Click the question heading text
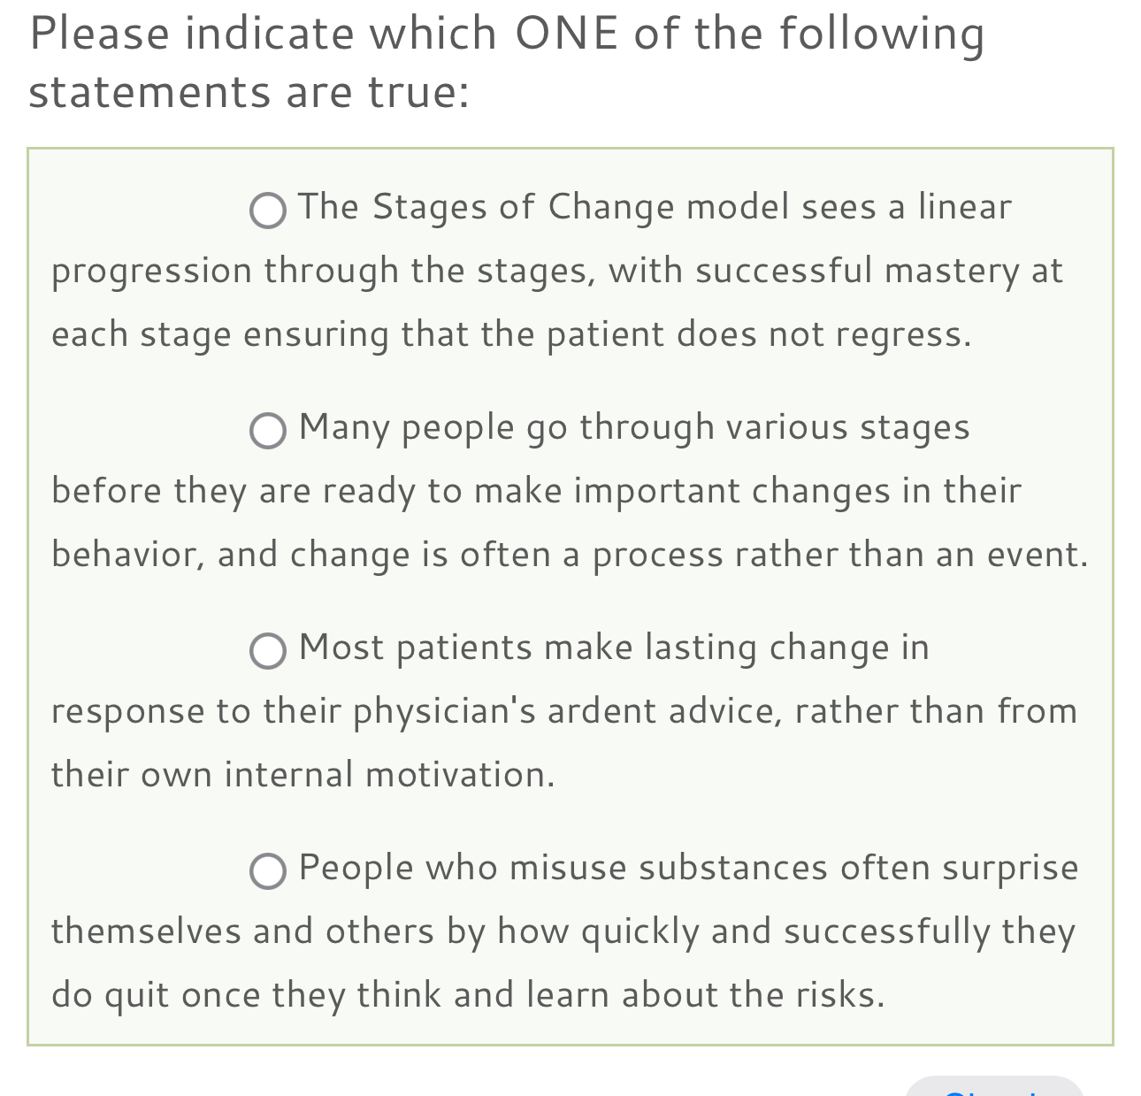The image size is (1141, 1096). click(x=507, y=62)
